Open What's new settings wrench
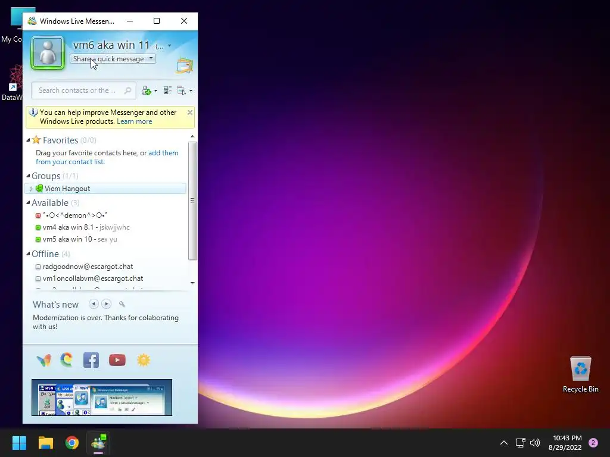This screenshot has height=457, width=610. pos(122,304)
